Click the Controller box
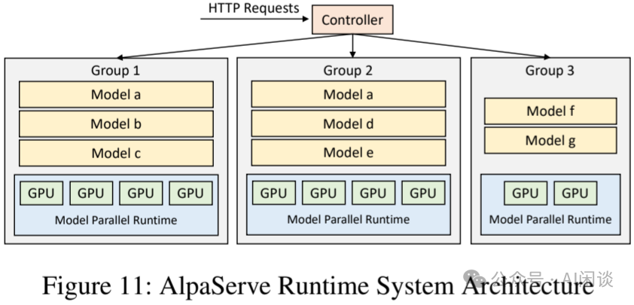634x305 pixels. coord(352,20)
